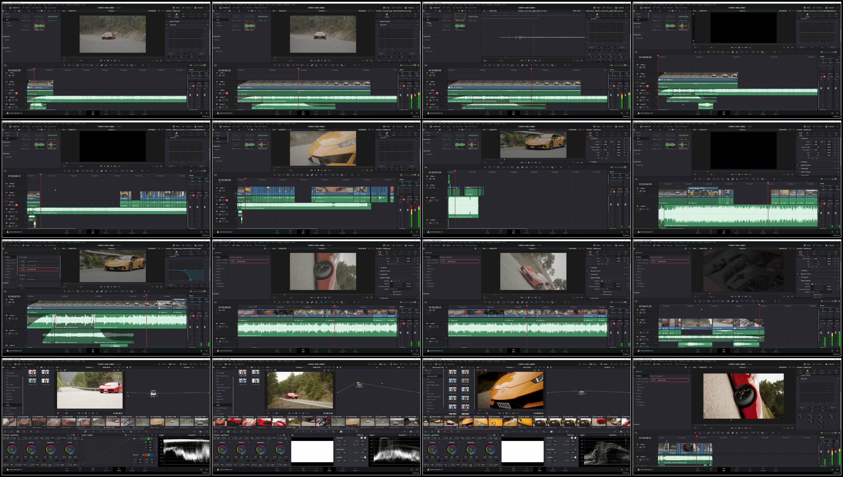This screenshot has height=477, width=843.
Task: Switch to Fairlight page in 01:00:07:01 frame
Action: click(x=132, y=351)
